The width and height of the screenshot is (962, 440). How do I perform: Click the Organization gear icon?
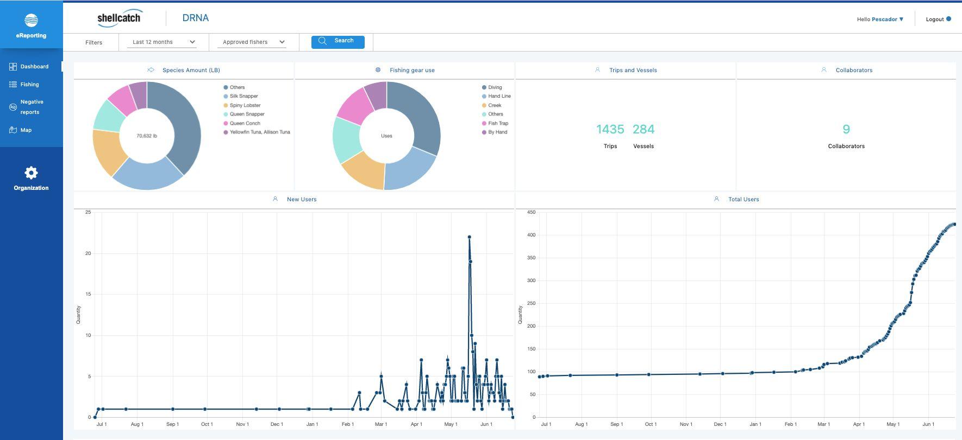tap(31, 173)
